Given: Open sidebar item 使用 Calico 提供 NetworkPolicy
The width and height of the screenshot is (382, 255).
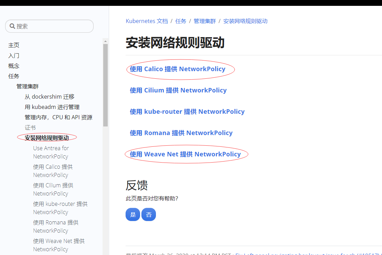Looking at the screenshot, I should (53, 171).
